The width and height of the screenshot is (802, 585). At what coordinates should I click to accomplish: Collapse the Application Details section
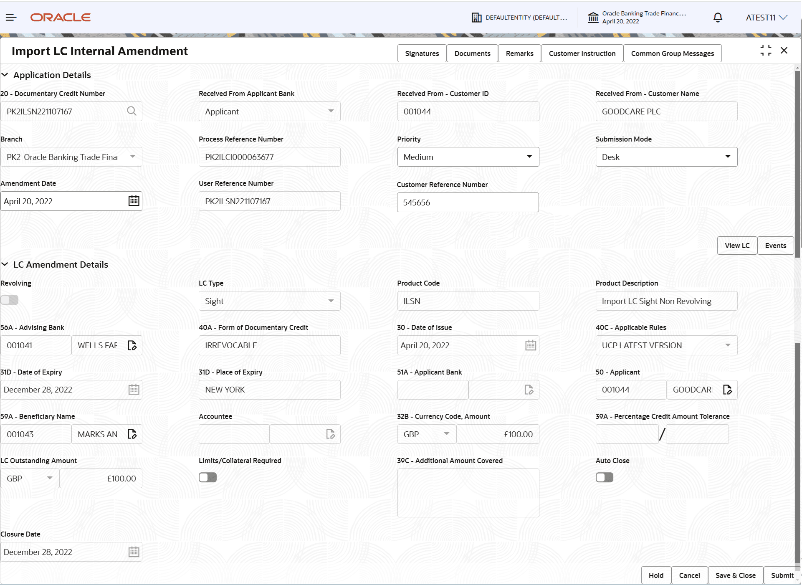click(x=5, y=75)
